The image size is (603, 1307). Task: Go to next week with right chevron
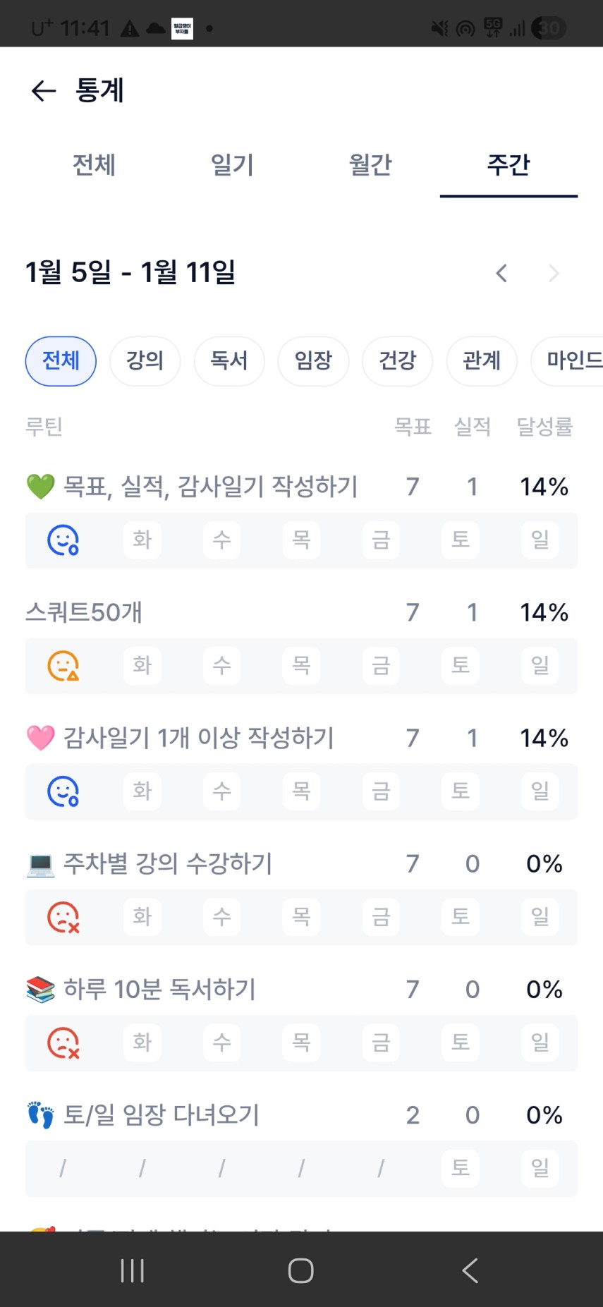[554, 273]
